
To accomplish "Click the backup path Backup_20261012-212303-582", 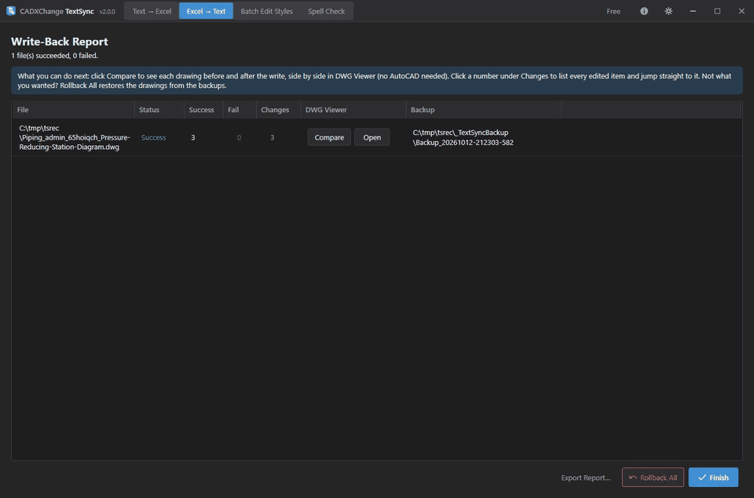I will [463, 137].
